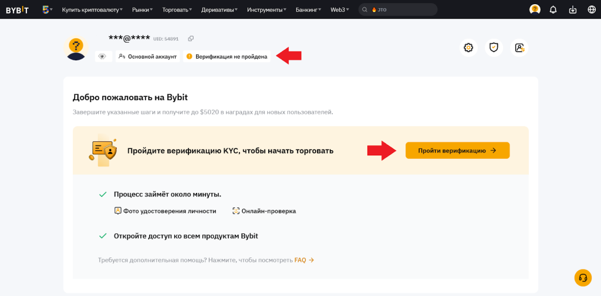Open language globe icon
Viewport: 601px width, 296px height.
tap(592, 9)
